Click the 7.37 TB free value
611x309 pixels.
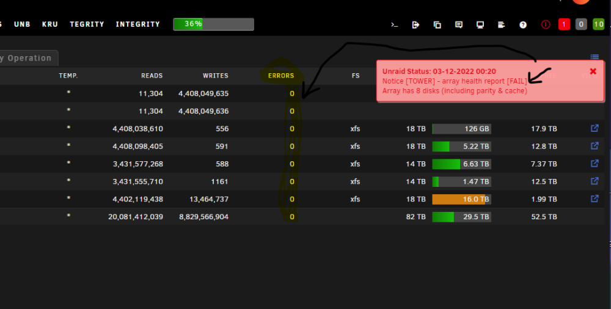click(x=544, y=164)
